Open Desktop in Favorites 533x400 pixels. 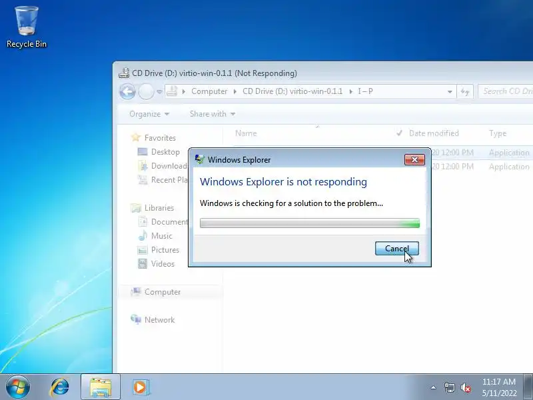(165, 152)
